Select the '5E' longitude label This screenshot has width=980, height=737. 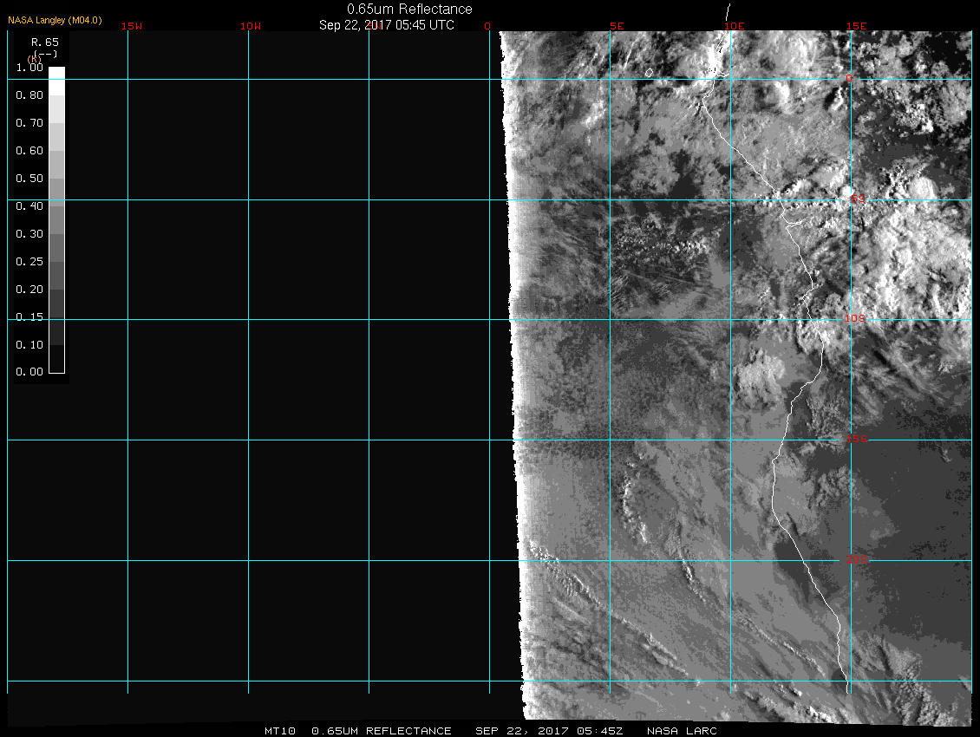click(617, 26)
